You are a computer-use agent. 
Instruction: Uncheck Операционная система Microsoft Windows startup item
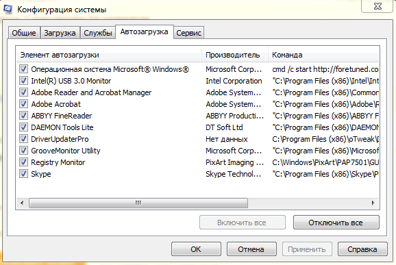tap(23, 69)
